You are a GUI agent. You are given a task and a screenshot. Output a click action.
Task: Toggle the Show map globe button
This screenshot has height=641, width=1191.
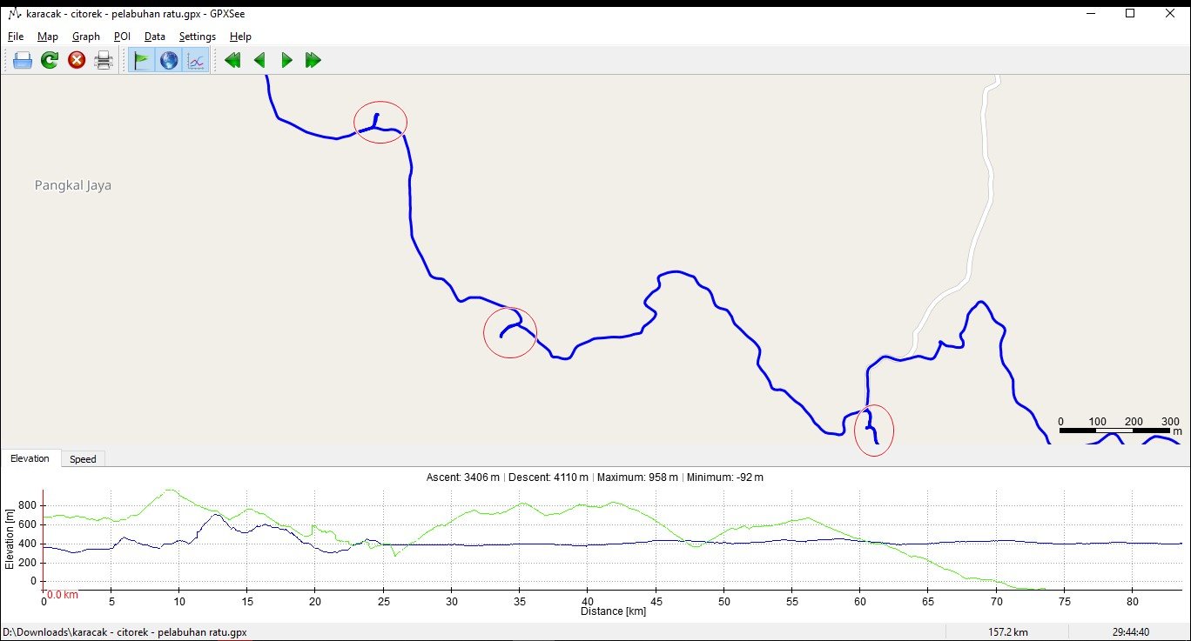click(x=169, y=60)
